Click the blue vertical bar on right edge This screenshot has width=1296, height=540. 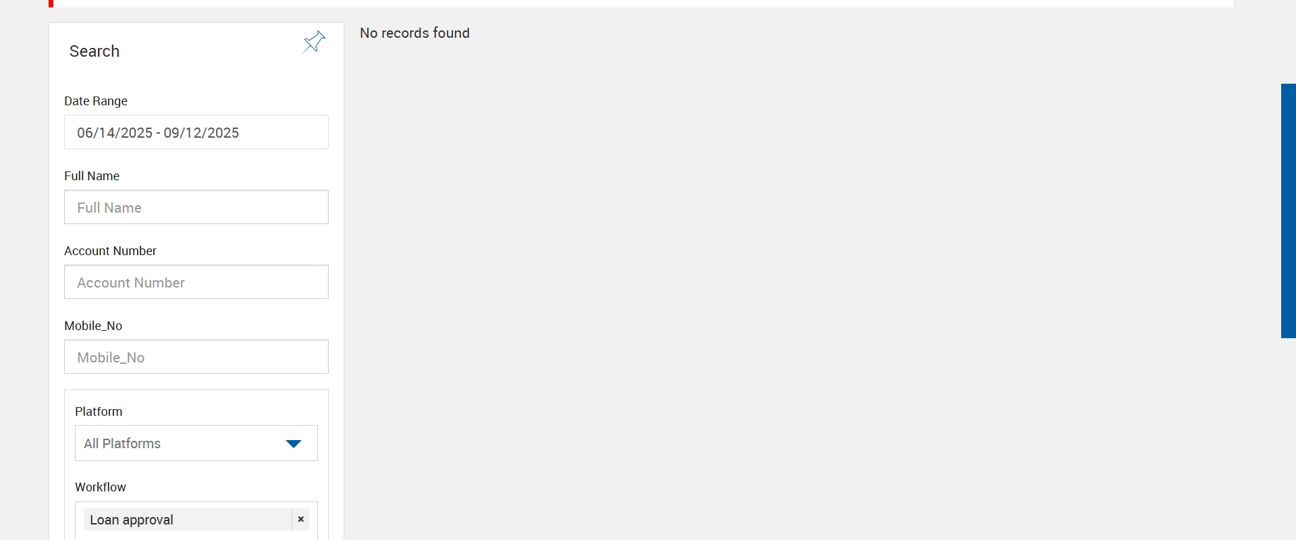coord(1289,211)
